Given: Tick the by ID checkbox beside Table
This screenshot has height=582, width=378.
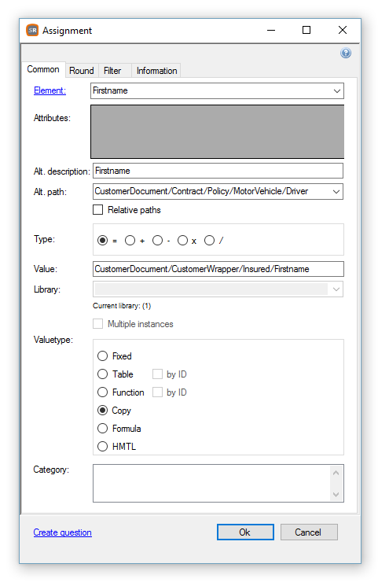Looking at the screenshot, I should tap(157, 374).
